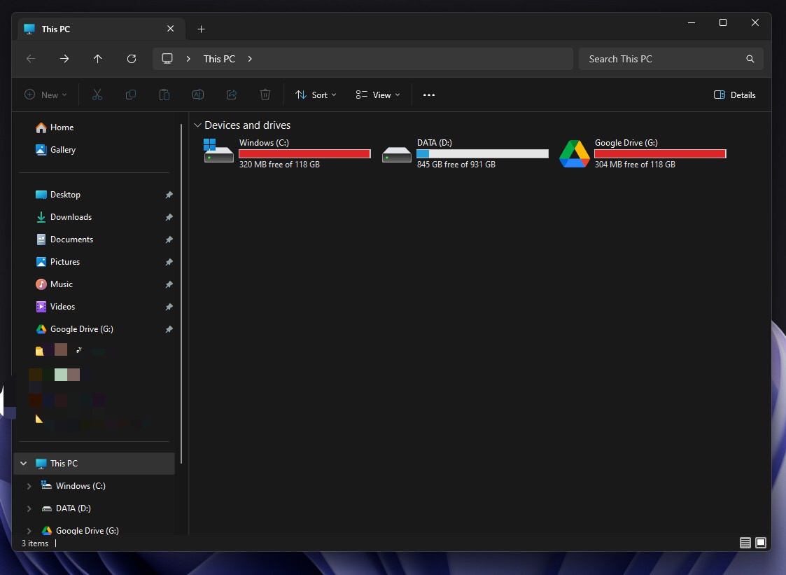Click the Delete trash icon
The width and height of the screenshot is (786, 575).
tap(265, 95)
